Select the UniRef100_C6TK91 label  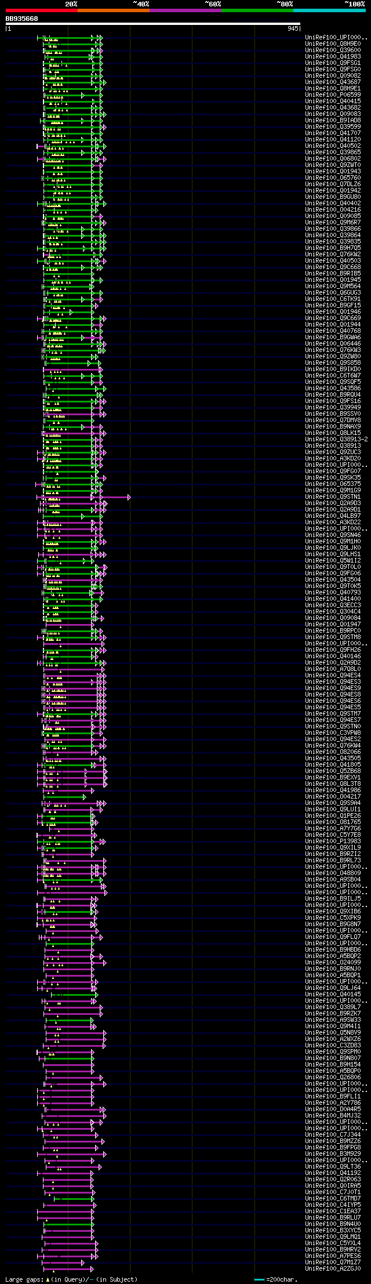333,299
